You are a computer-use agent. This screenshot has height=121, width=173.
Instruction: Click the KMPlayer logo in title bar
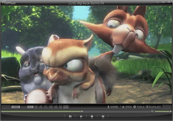pos(9,3)
